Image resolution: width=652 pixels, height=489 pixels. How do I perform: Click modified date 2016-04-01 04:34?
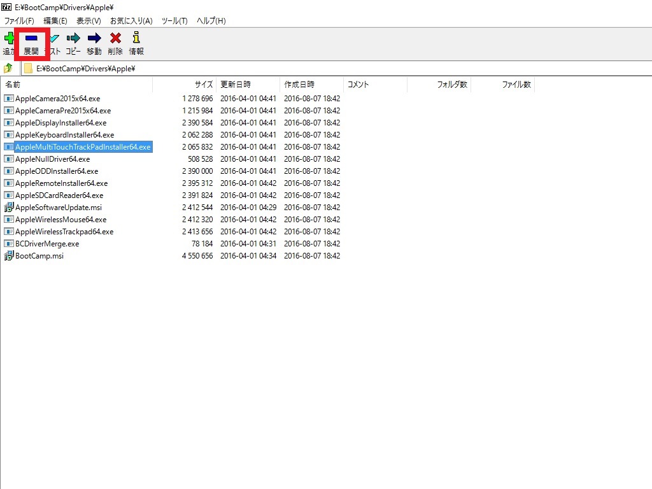(x=248, y=255)
